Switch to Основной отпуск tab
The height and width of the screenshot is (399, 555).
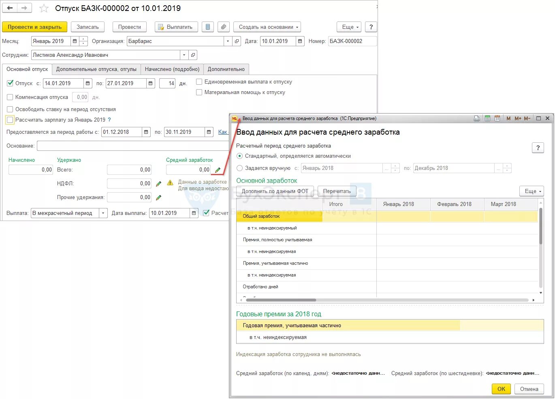[x=27, y=69]
